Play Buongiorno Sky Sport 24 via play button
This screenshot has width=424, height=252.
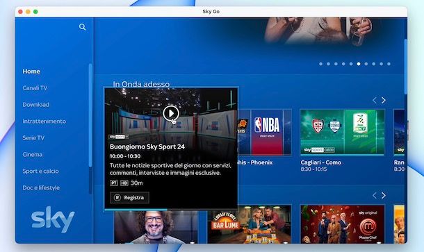171,113
